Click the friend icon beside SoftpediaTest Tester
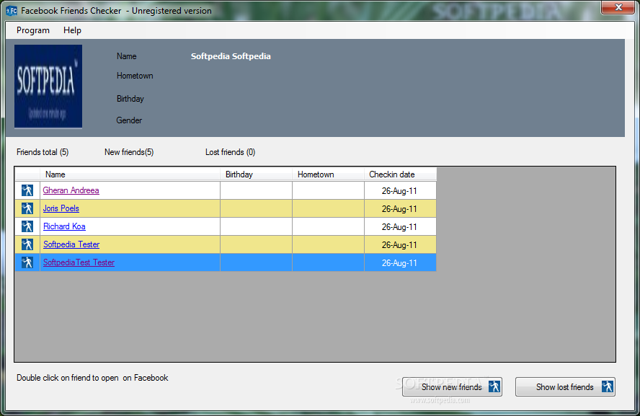This screenshot has height=416, width=640. coord(27,262)
